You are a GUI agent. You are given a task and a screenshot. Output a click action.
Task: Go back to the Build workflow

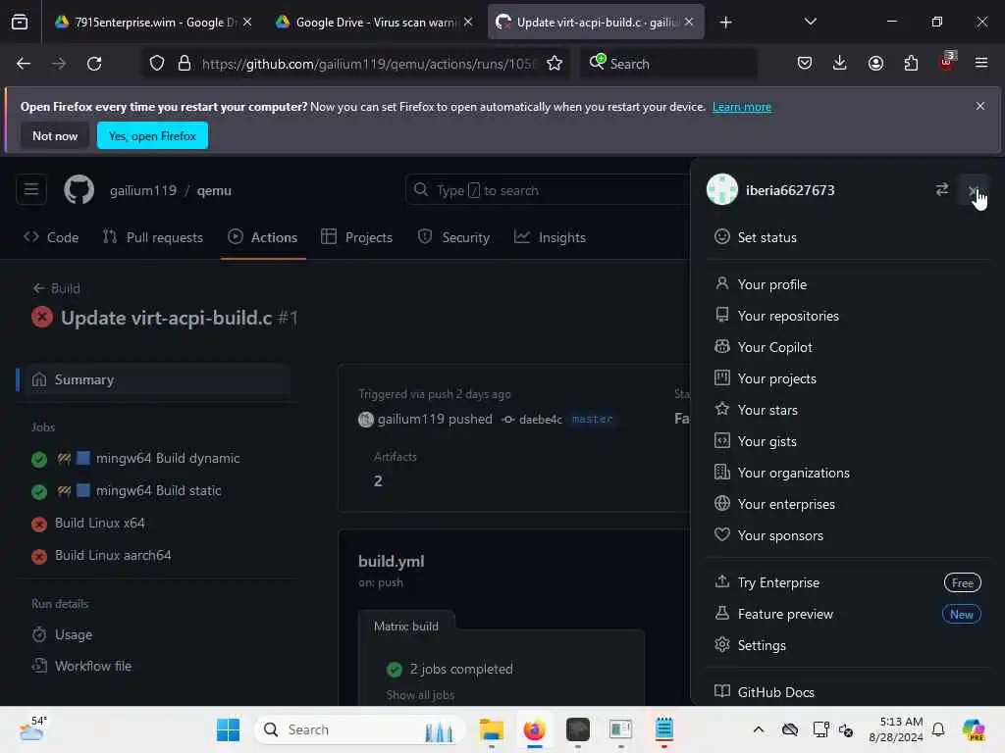56,288
